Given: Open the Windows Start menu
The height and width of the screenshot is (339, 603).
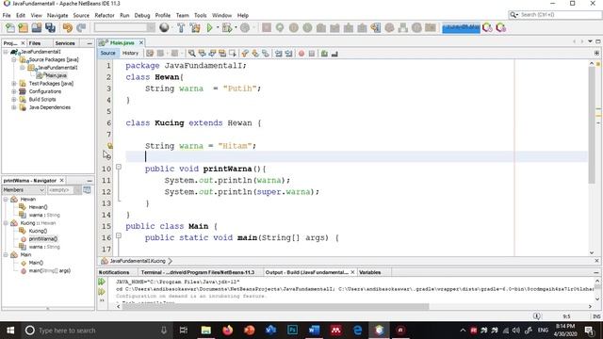Looking at the screenshot, I should (10, 331).
